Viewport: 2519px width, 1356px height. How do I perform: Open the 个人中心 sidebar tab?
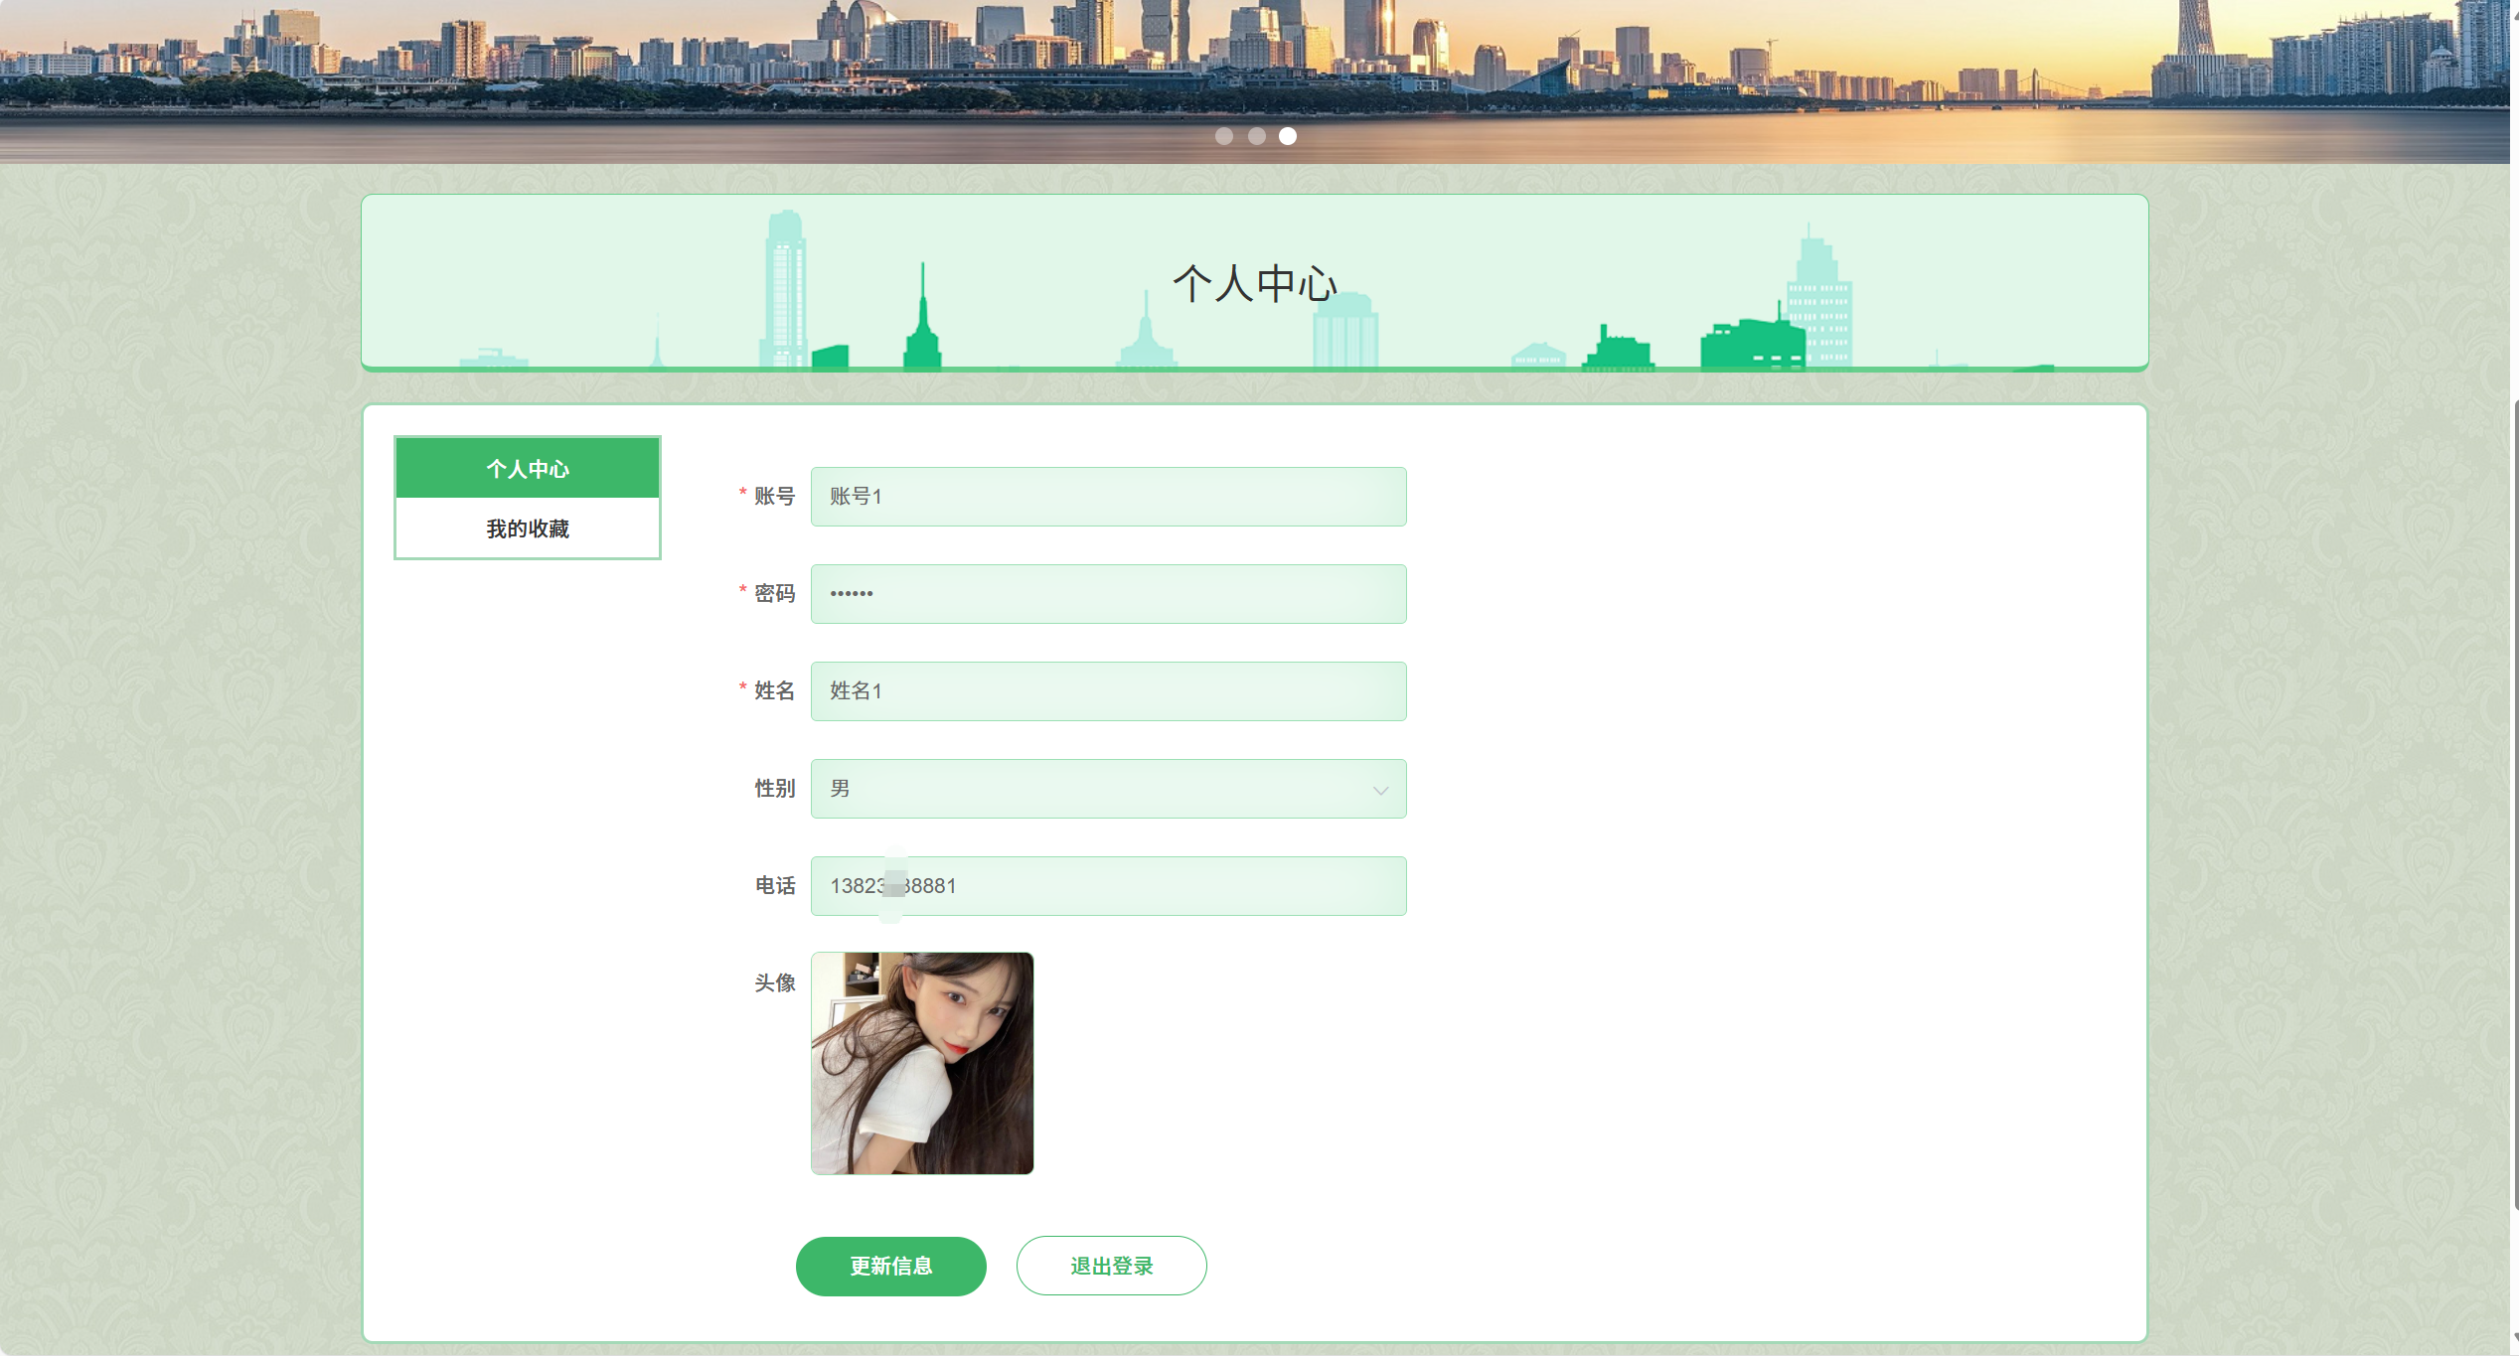(528, 468)
